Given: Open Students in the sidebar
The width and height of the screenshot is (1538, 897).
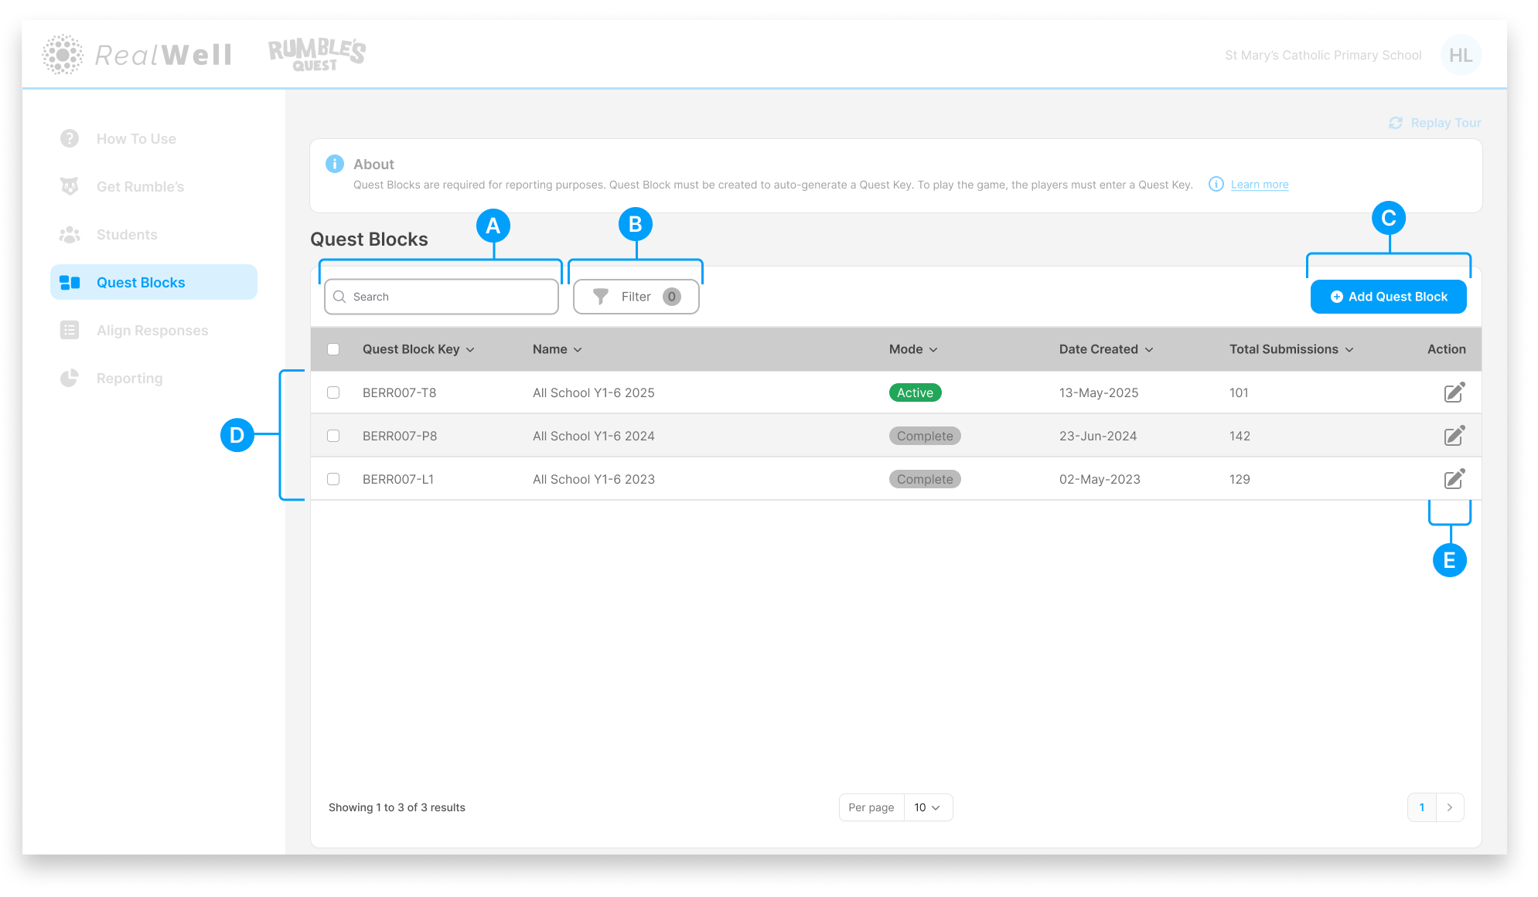Looking at the screenshot, I should coord(127,235).
